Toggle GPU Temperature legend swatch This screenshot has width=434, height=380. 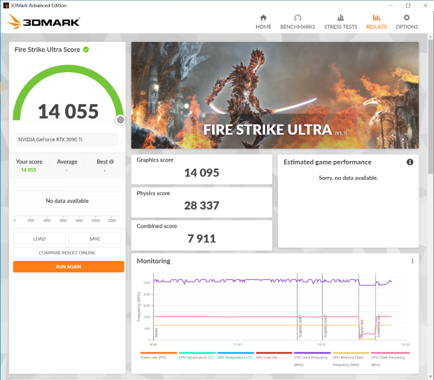pos(235,353)
